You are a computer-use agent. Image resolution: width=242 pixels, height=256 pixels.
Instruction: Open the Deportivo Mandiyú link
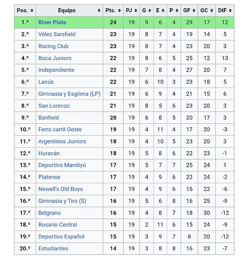(x=62, y=165)
